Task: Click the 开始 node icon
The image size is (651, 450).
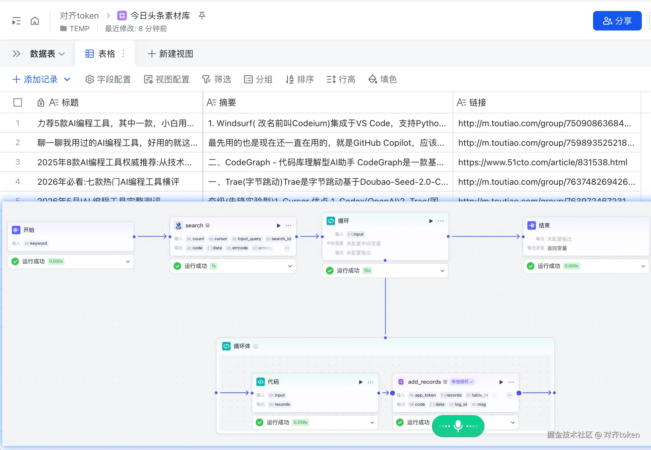Action: 16,230
